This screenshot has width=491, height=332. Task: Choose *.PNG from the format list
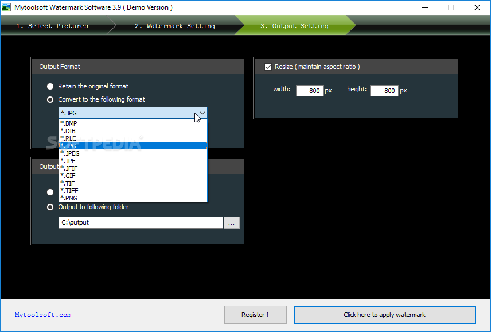[x=133, y=198]
